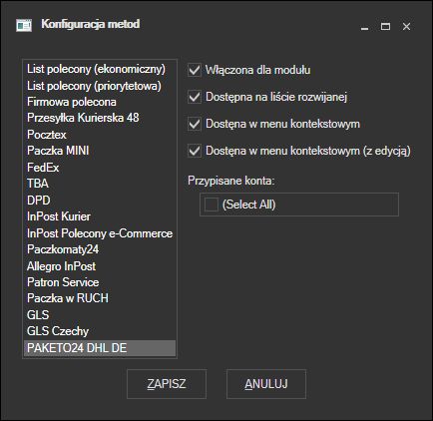
Task: Choose DPD in the methods list
Action: (x=100, y=201)
